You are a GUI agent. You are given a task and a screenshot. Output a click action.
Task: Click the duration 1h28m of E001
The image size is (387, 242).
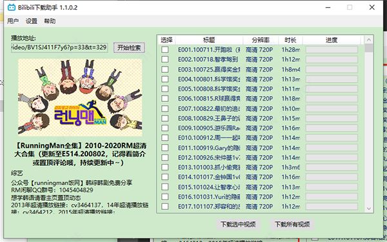(291, 50)
